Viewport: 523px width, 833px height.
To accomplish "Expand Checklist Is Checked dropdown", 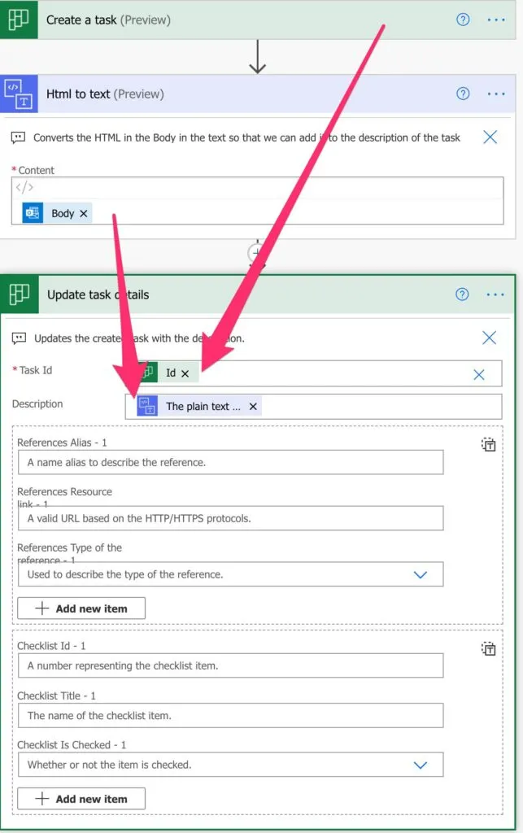I will [420, 765].
